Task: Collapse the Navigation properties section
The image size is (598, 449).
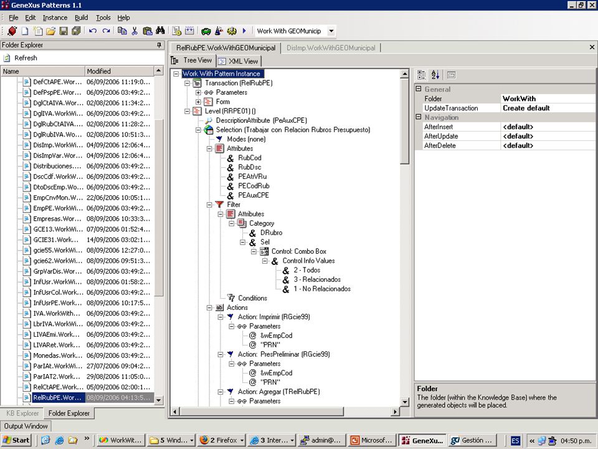Action: (x=419, y=117)
